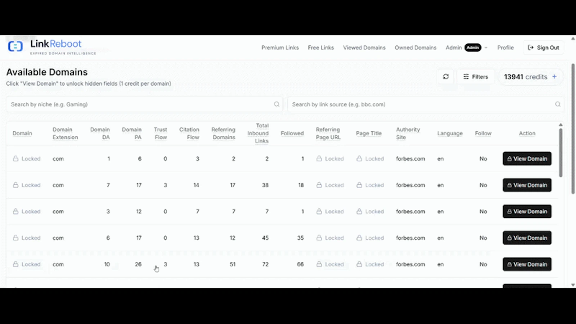576x324 pixels.
Task: Click locked domain icon in DA 6 row
Action: point(15,238)
